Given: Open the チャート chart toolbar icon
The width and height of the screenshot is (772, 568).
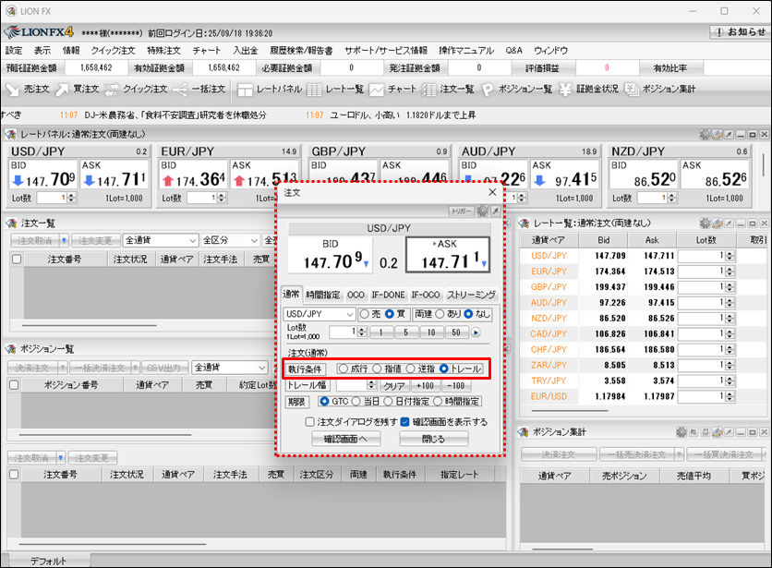Looking at the screenshot, I should click(392, 90).
